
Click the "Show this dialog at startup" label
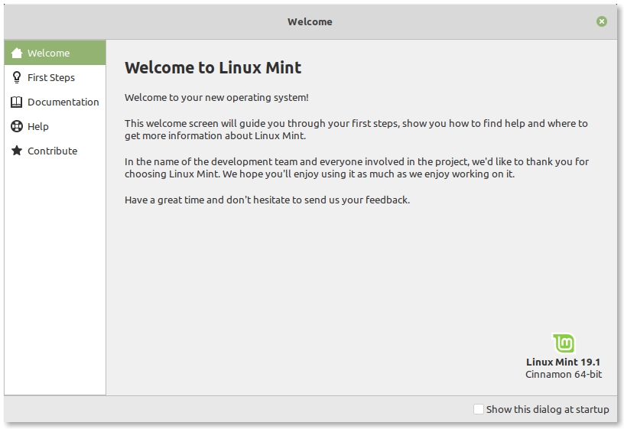tap(548, 409)
